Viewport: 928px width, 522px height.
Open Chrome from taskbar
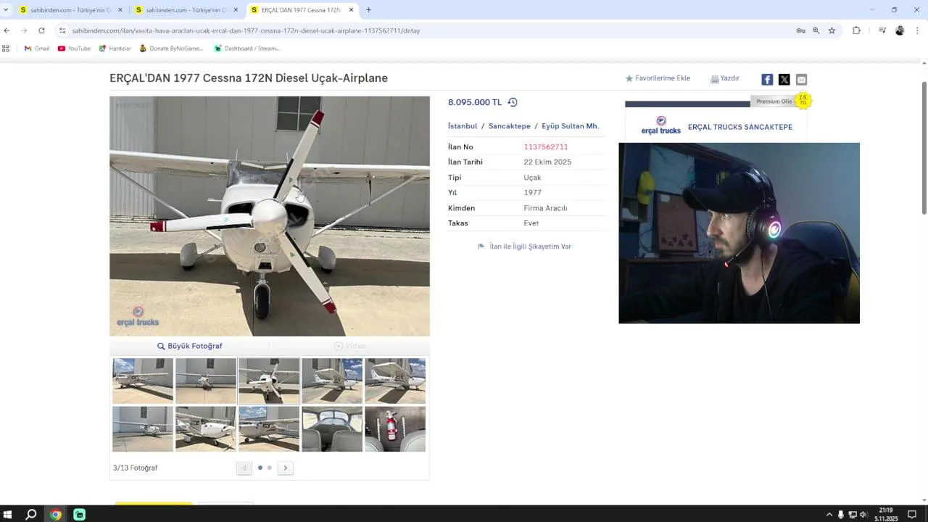pos(55,515)
